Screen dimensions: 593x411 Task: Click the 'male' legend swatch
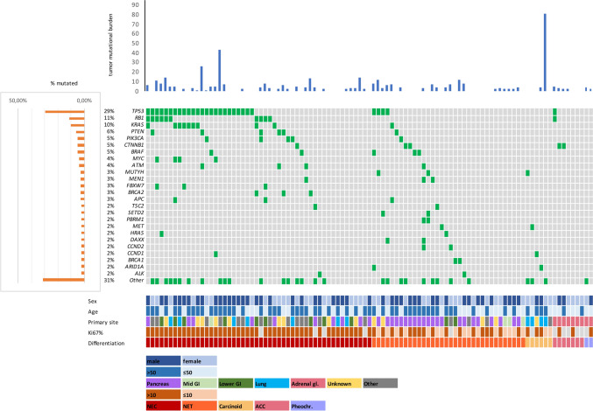tap(163, 359)
